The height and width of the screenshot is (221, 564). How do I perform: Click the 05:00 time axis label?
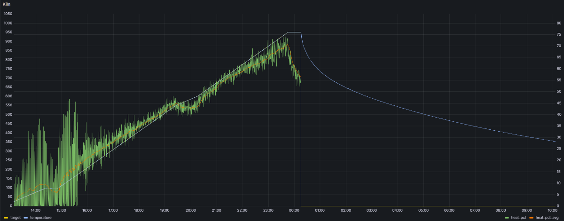pos(423,210)
